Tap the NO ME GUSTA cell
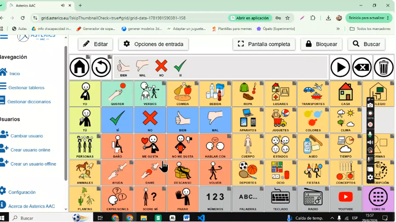Image resolution: width=396 pixels, height=222 pixels. pyautogui.click(x=182, y=146)
